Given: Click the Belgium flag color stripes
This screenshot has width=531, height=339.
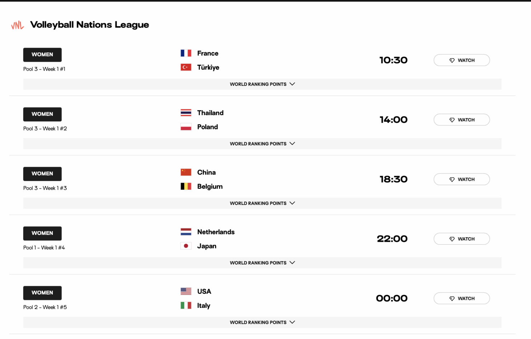Looking at the screenshot, I should pyautogui.click(x=186, y=186).
